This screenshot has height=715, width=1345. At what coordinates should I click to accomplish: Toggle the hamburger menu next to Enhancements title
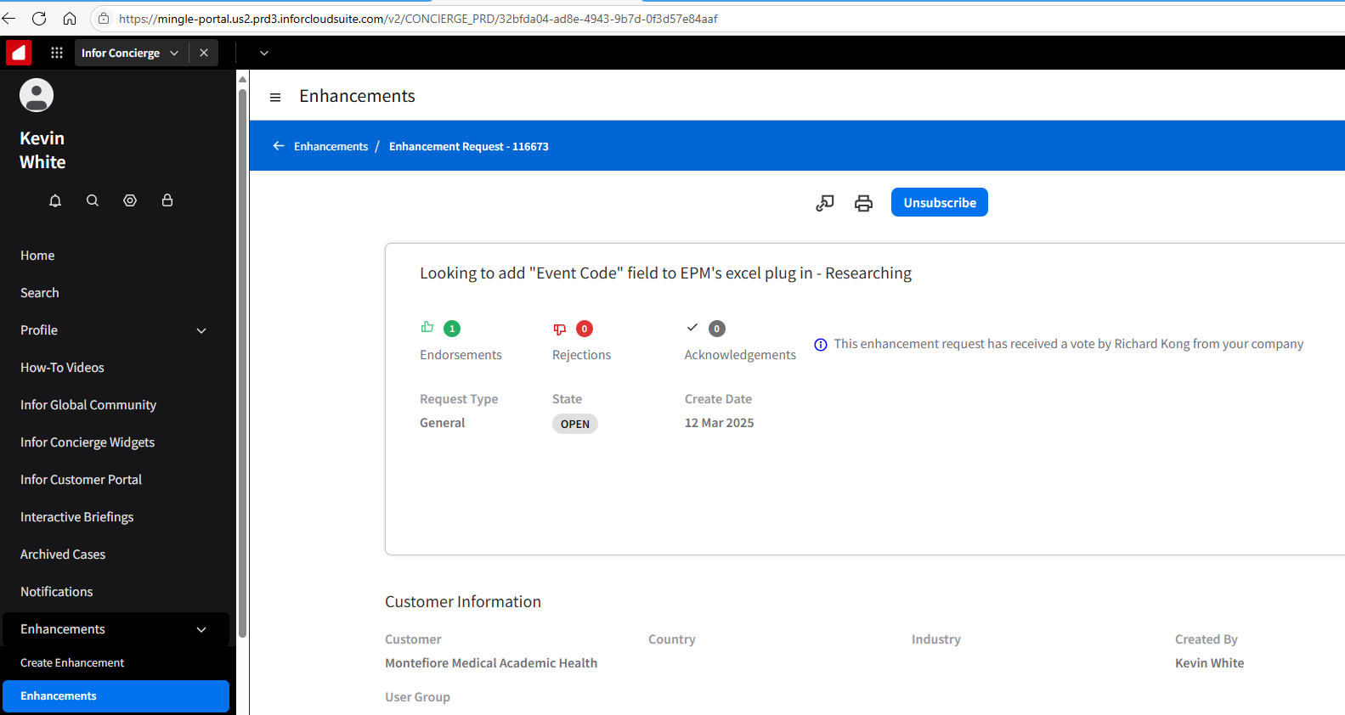pos(275,97)
